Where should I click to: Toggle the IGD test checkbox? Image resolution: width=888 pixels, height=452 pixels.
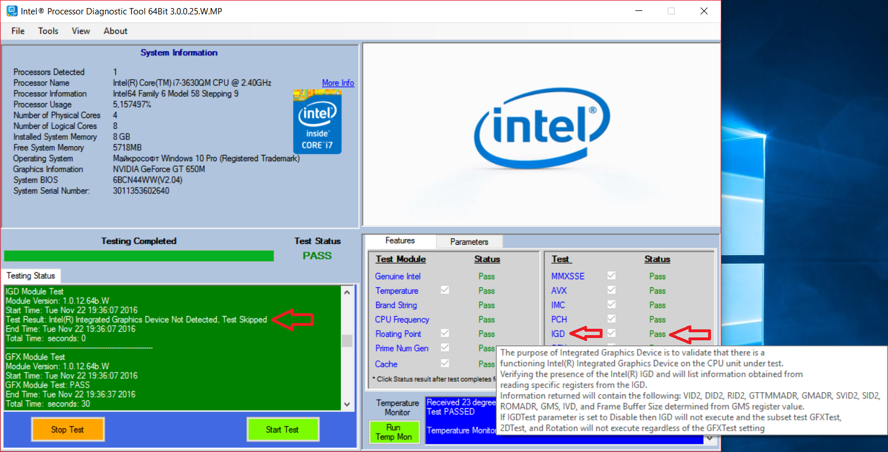pos(611,333)
